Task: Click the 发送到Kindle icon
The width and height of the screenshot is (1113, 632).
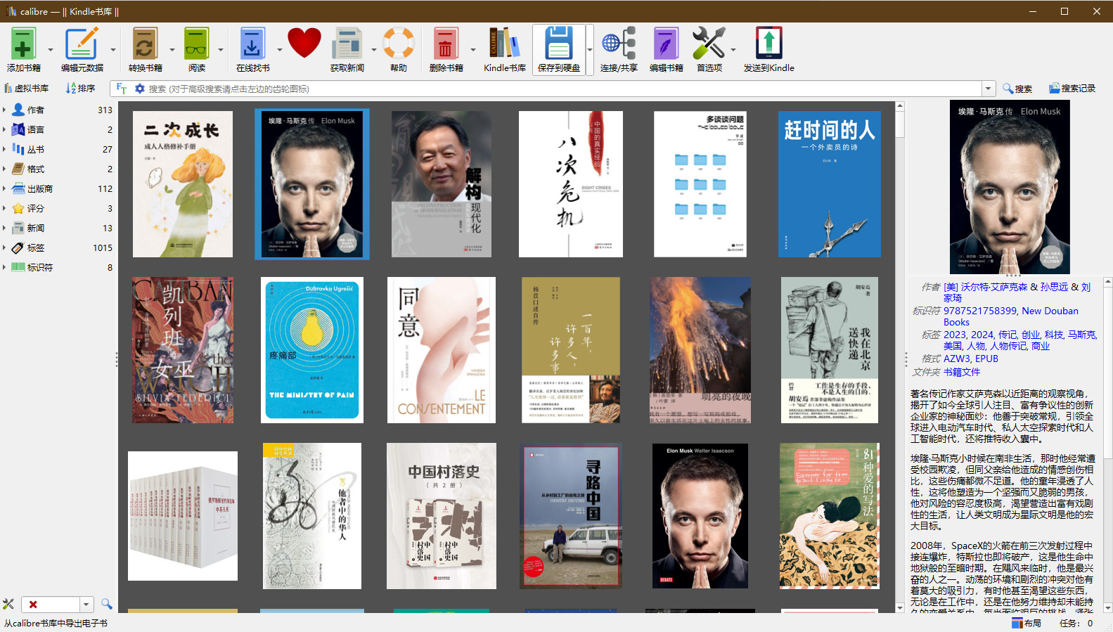Action: (x=768, y=44)
